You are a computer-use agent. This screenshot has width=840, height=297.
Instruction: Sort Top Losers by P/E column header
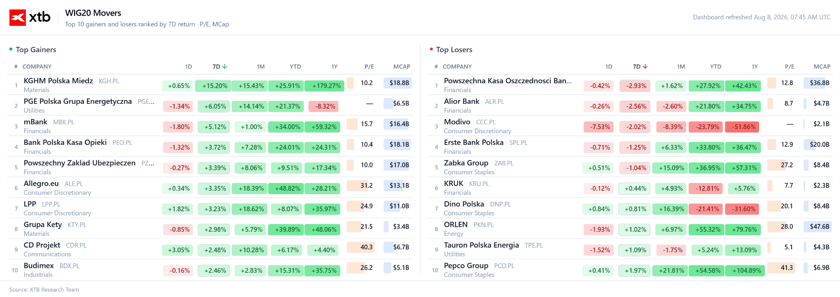[790, 66]
